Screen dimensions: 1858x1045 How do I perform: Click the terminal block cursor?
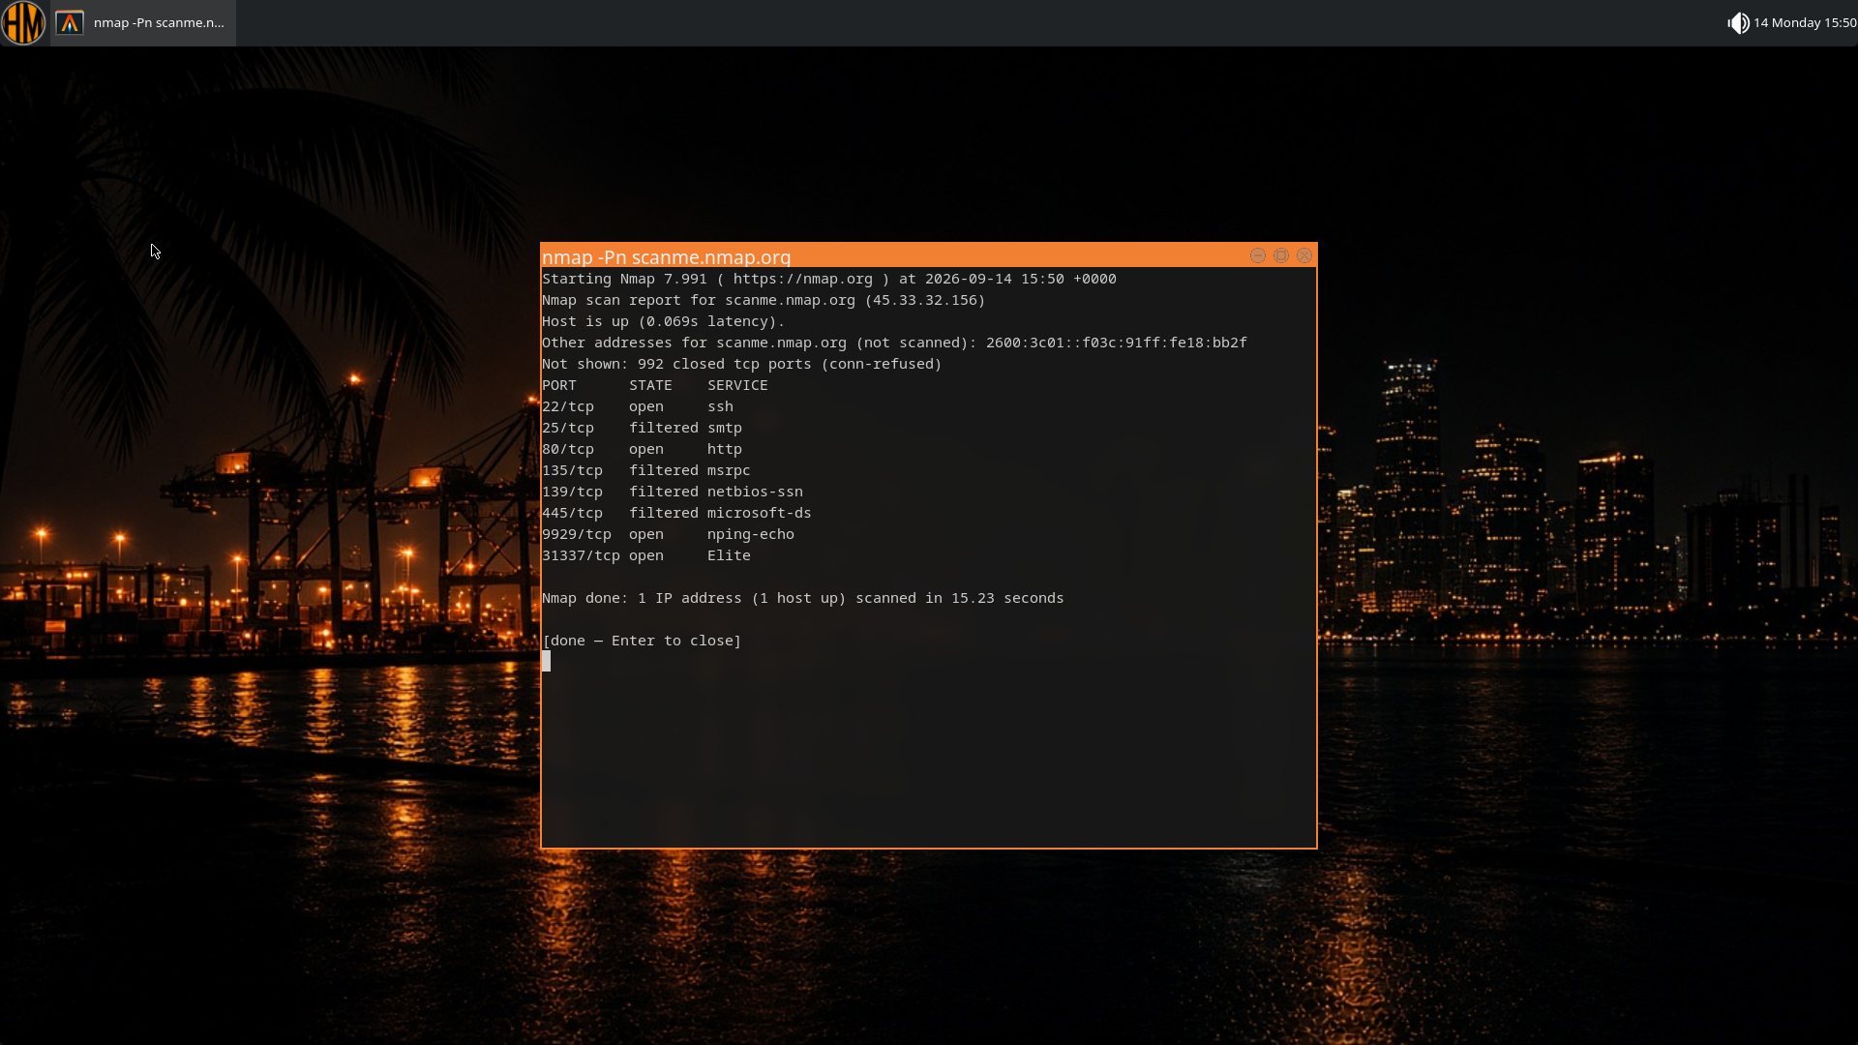546,661
